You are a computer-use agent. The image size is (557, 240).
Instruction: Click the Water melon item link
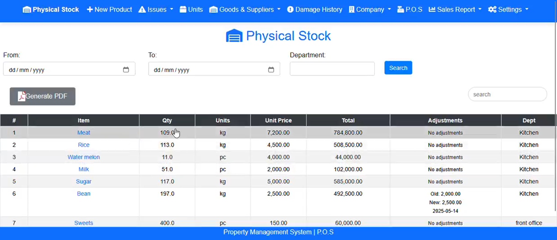point(84,157)
